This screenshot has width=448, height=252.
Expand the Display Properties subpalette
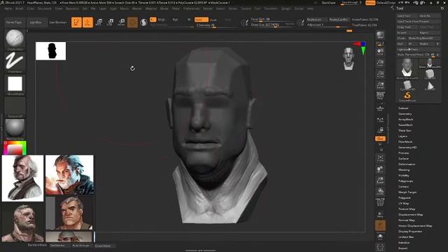point(410,232)
